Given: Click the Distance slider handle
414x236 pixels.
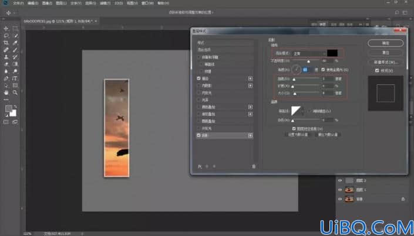Looking at the screenshot, I should tap(294, 79).
